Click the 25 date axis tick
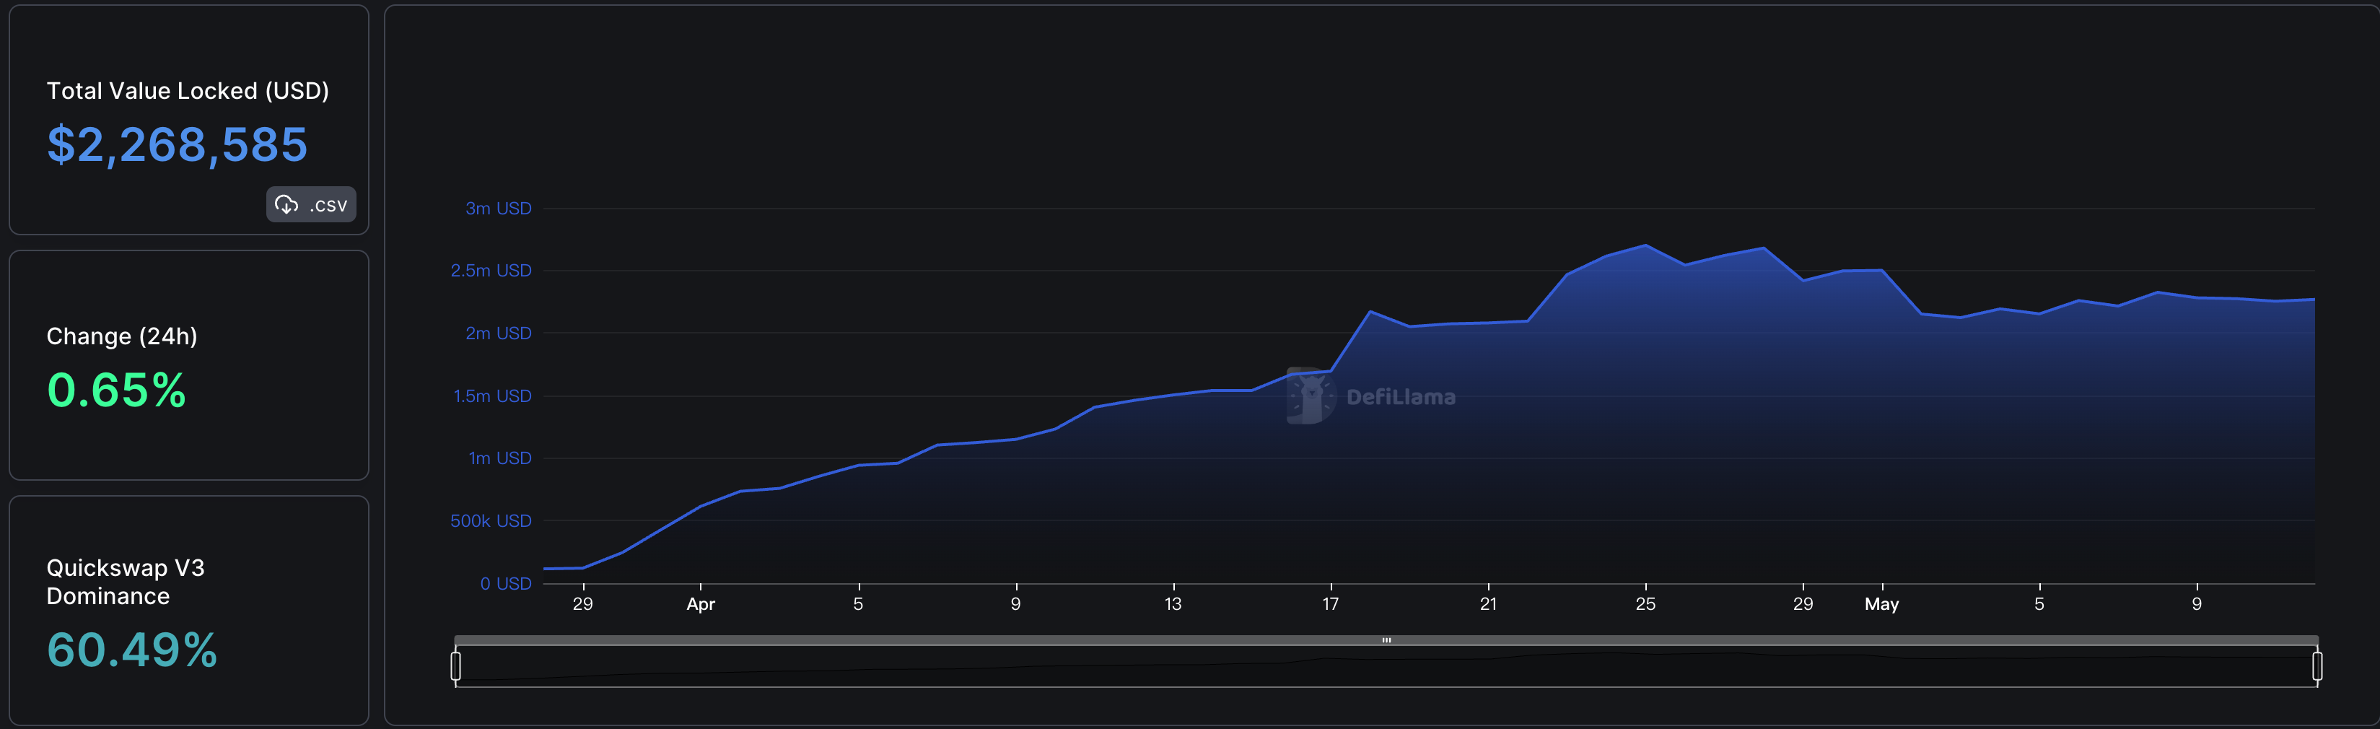Screen dimensions: 2380x729 [1645, 603]
